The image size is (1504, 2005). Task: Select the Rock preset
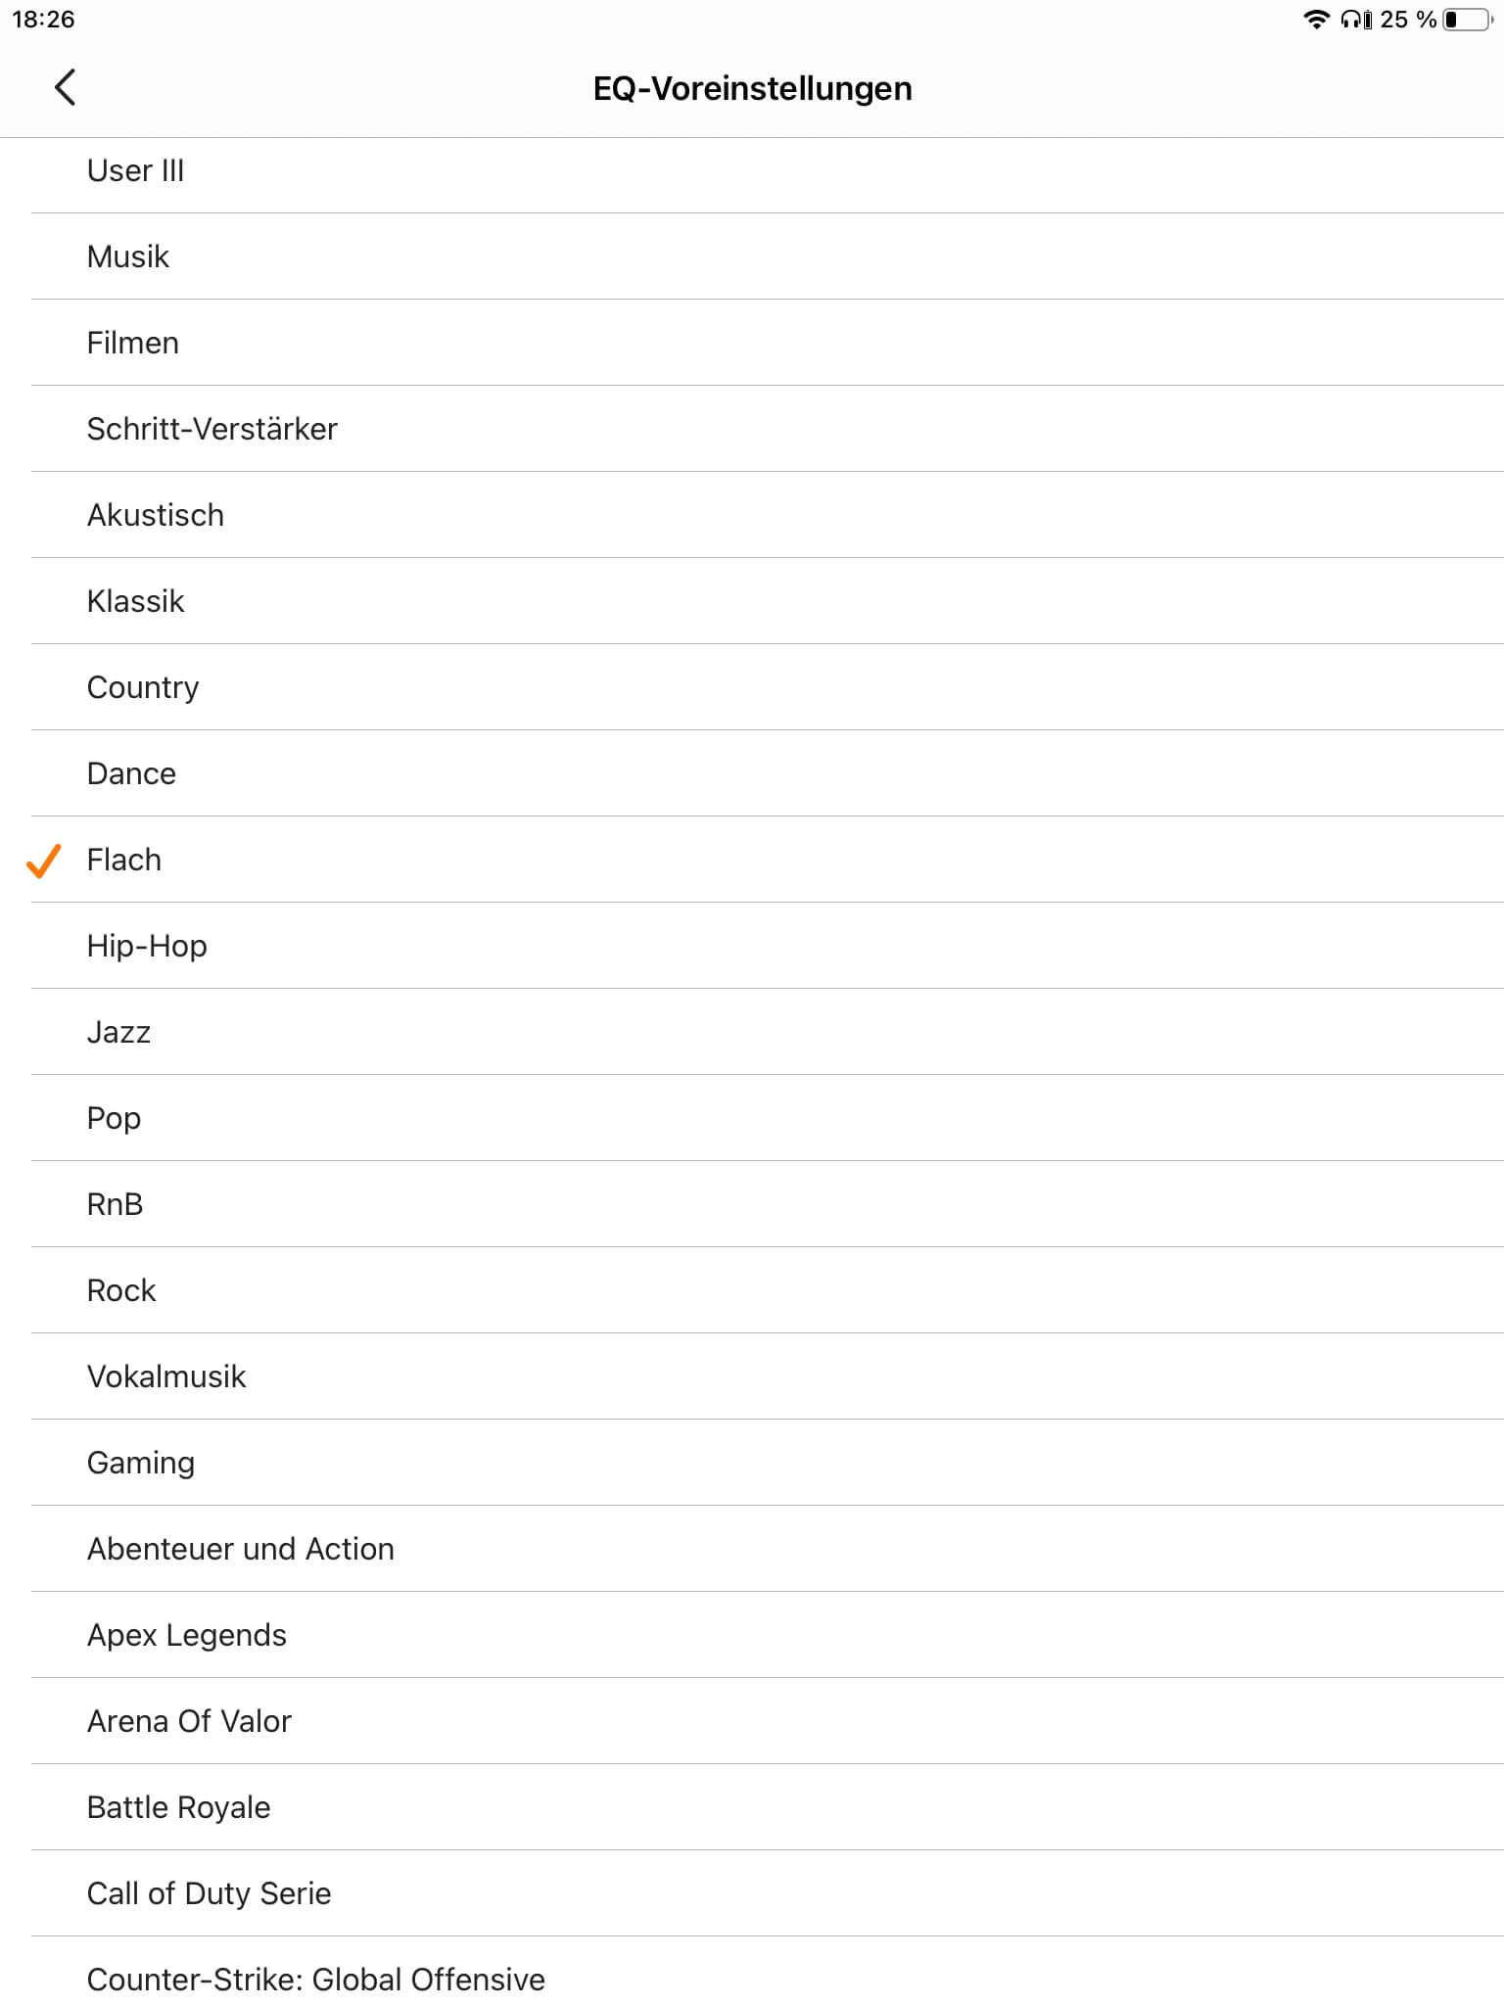pyautogui.click(x=121, y=1290)
